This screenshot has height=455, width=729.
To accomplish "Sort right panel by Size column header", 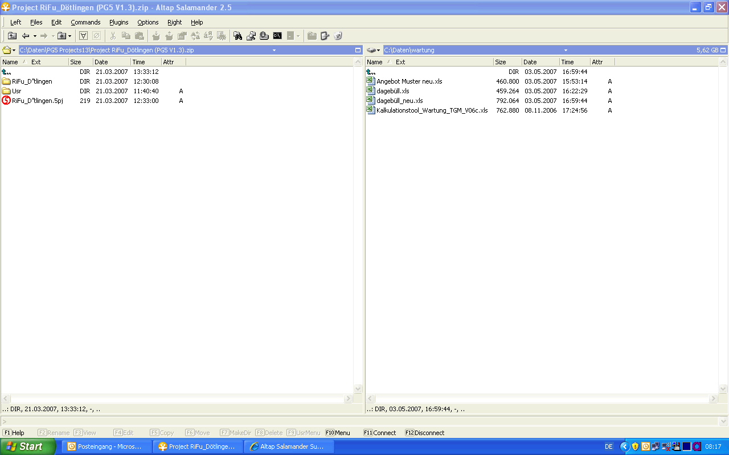I will click(x=507, y=62).
